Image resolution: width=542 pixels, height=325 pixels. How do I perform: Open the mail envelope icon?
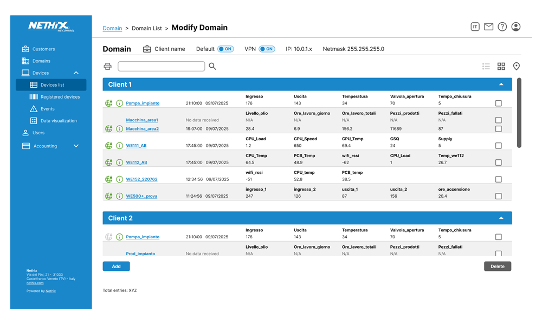(x=489, y=27)
